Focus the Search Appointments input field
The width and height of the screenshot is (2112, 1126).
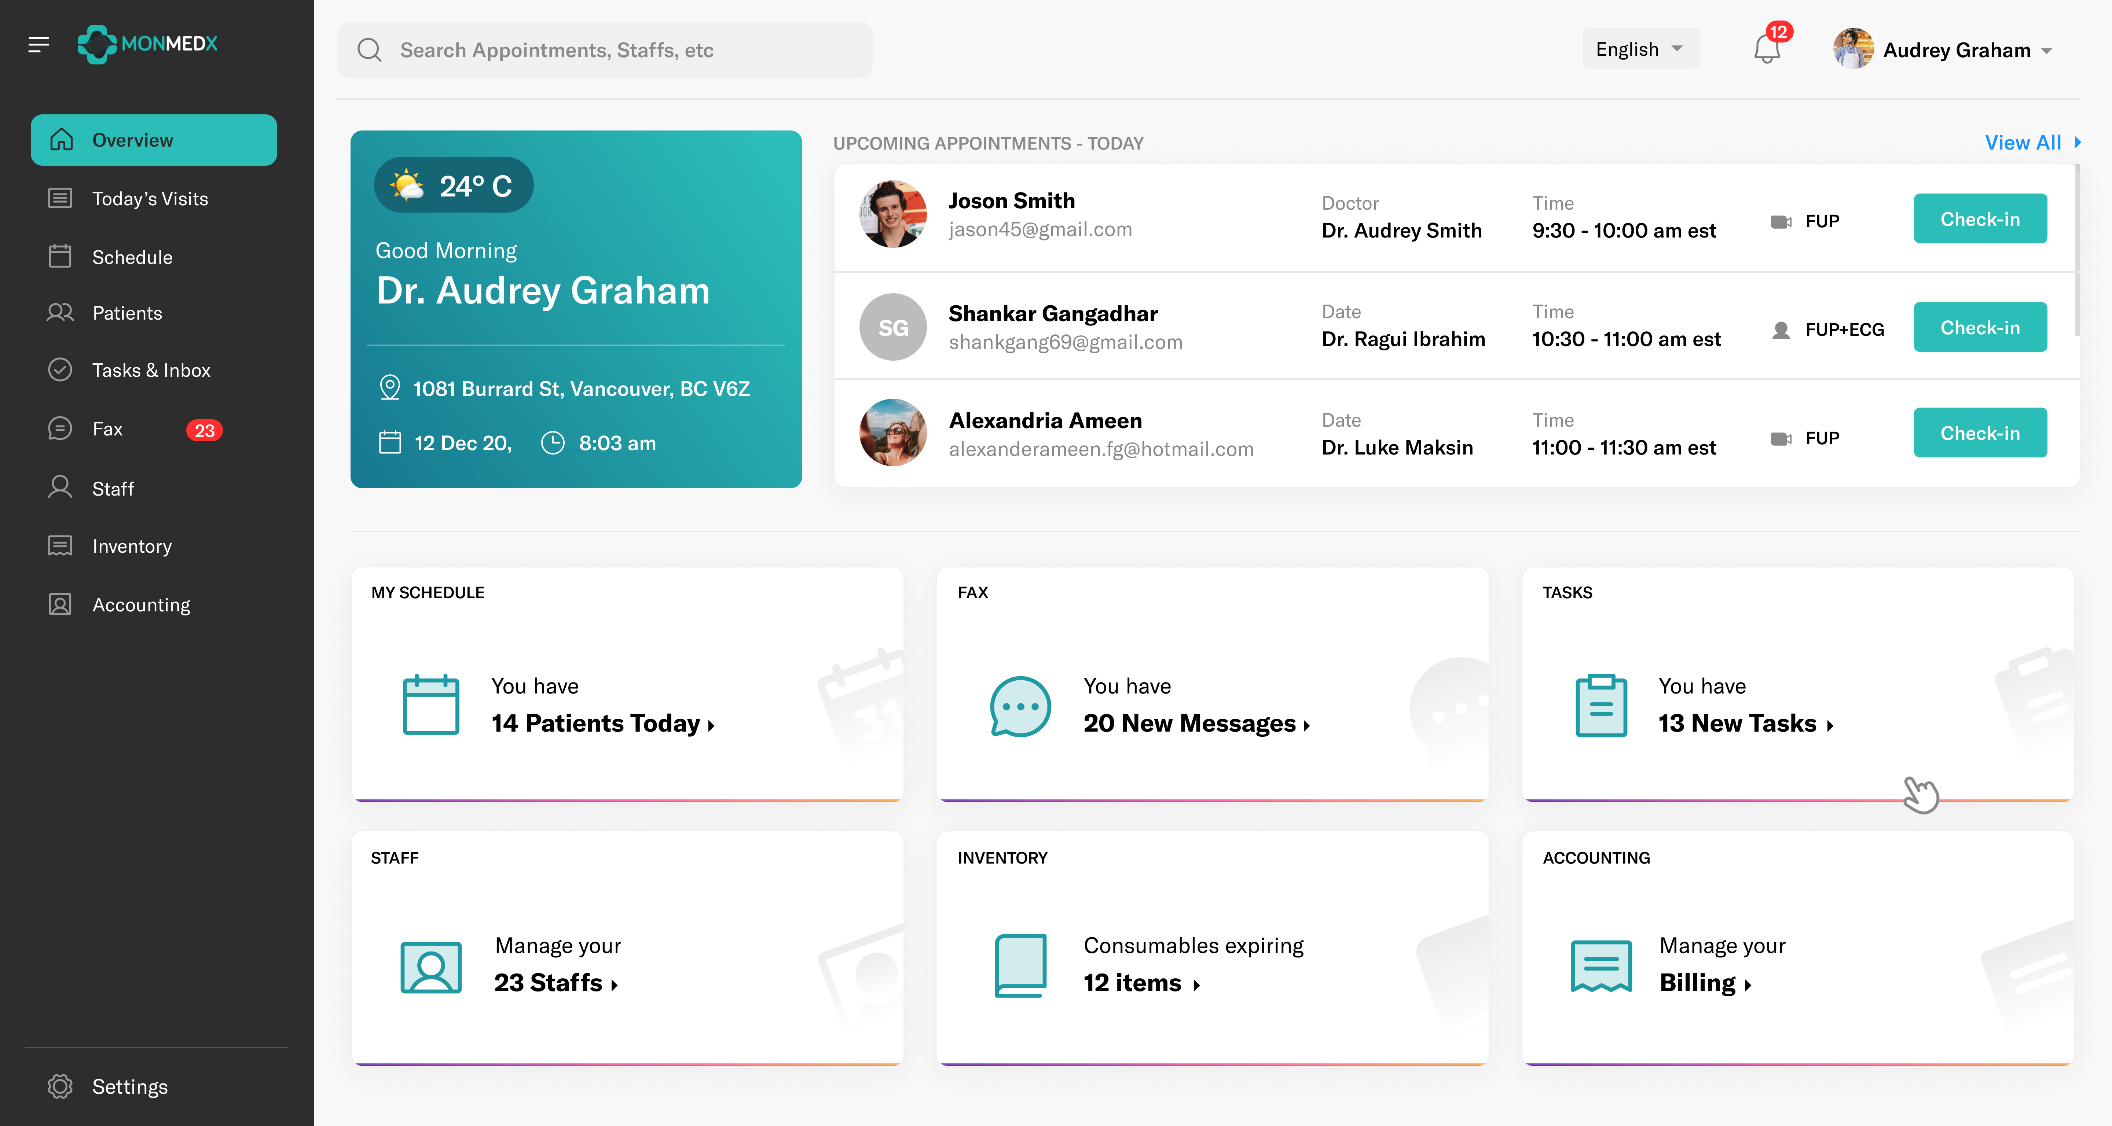[x=605, y=50]
